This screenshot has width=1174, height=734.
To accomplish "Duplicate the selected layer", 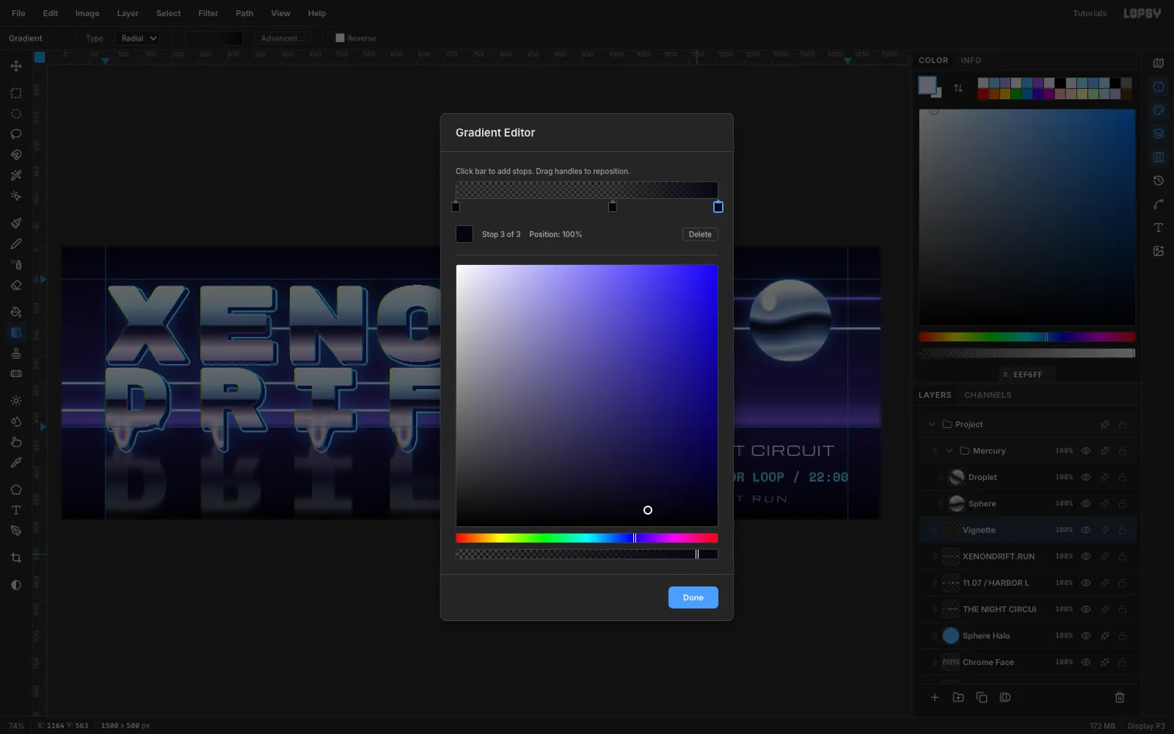I will coord(982,697).
